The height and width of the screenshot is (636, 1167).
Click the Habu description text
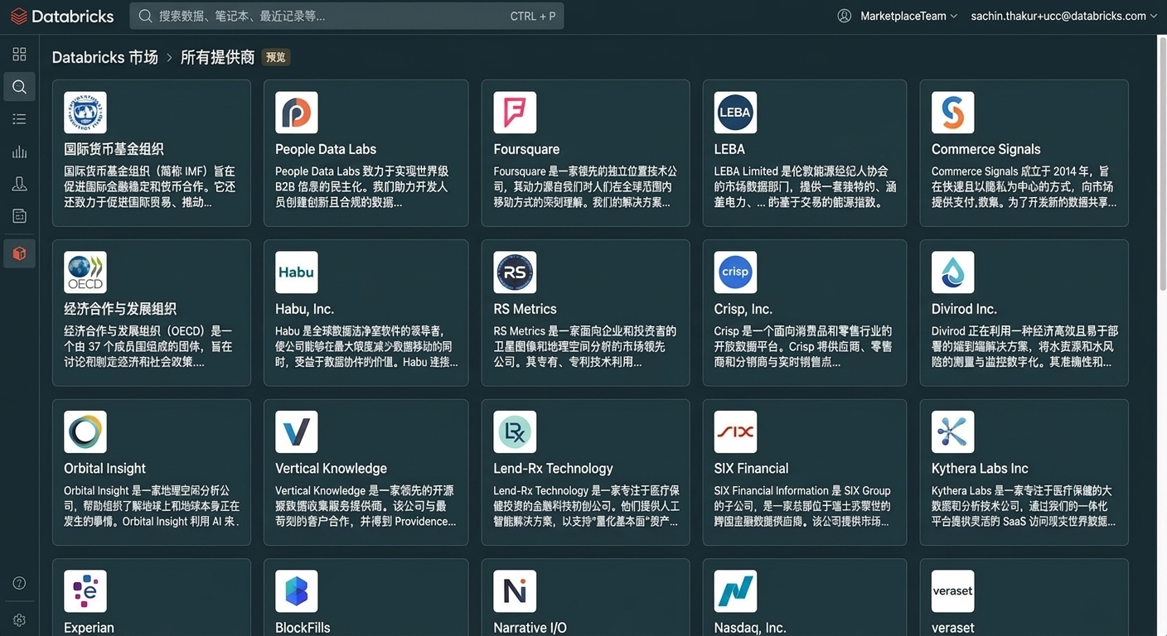[x=366, y=347]
